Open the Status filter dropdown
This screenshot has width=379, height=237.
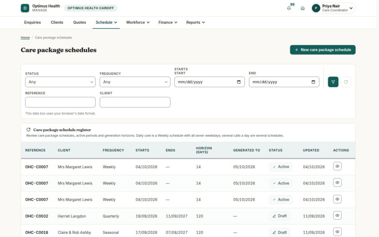pyautogui.click(x=61, y=82)
